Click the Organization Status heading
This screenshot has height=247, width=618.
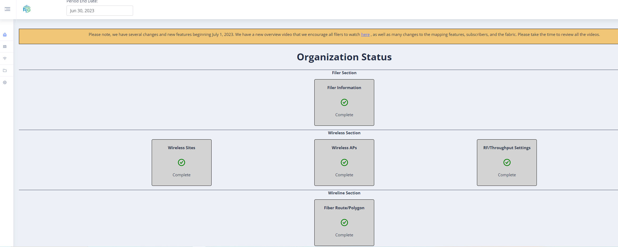[x=344, y=57]
